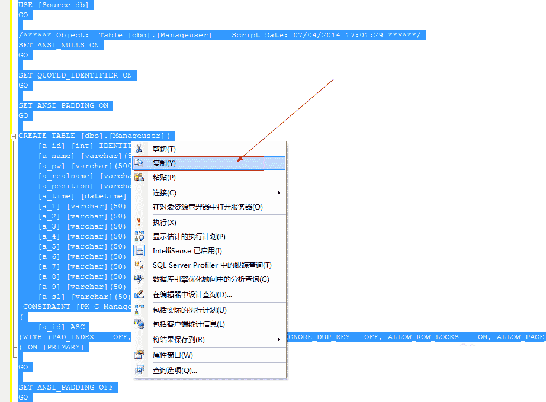
Task: Click the query options icon
Action: tap(139, 371)
